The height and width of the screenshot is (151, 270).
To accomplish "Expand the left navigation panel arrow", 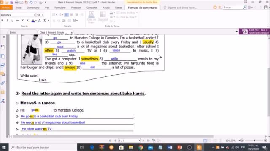I will click(4, 37).
